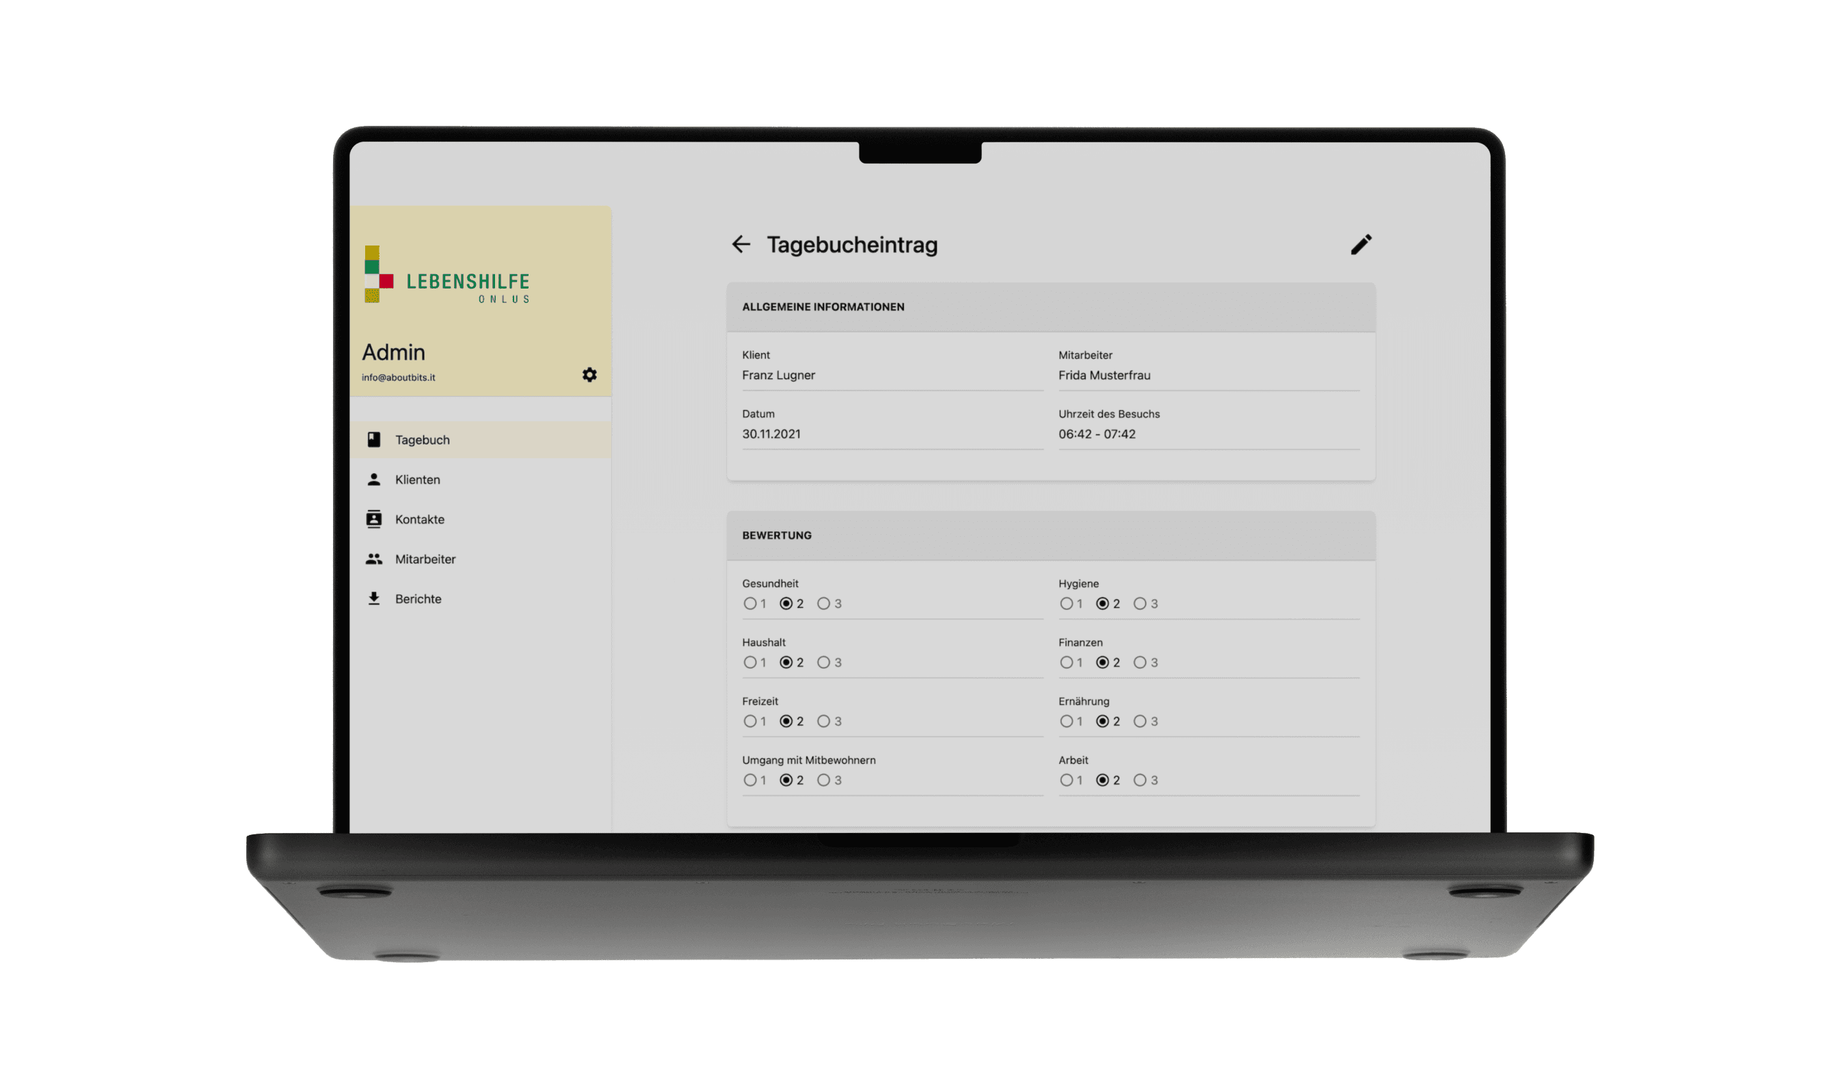Select rating 2 for Haushalt
Viewport: 1838px width, 1086px height.
tap(786, 662)
